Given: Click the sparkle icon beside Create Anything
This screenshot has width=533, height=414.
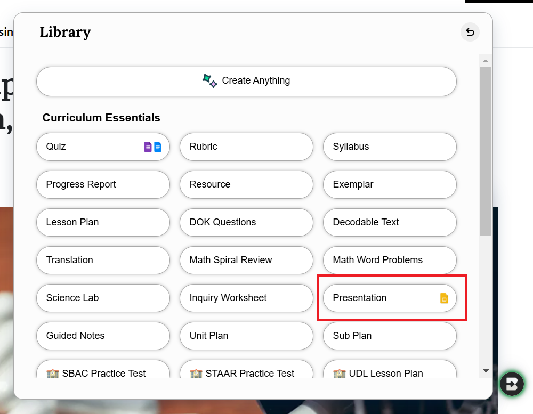Looking at the screenshot, I should pos(209,81).
